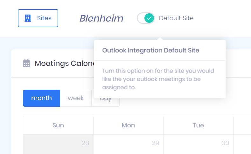Toggle the Default Site switch off
Screen dimensions: 251x154
tap(146, 18)
